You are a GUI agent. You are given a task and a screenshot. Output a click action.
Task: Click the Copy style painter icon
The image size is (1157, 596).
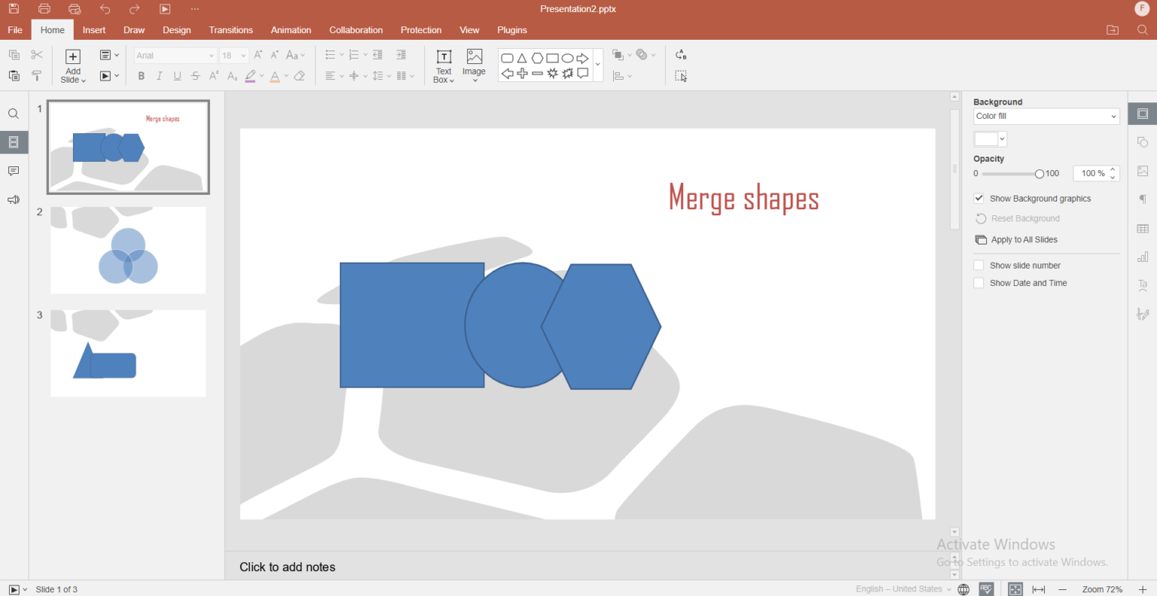click(36, 75)
